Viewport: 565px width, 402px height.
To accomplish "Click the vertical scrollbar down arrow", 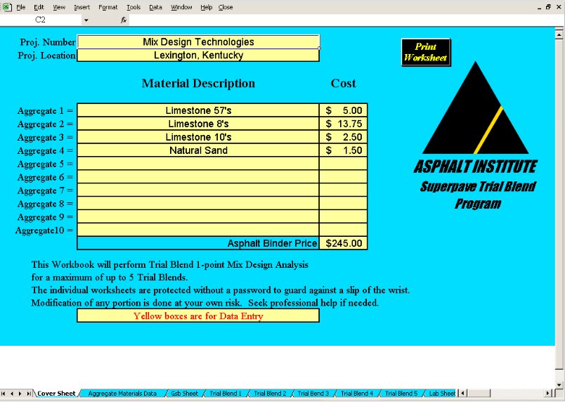I will pyautogui.click(x=559, y=384).
